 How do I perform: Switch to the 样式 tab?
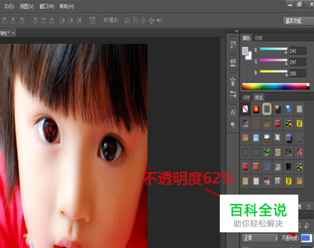tap(259, 97)
